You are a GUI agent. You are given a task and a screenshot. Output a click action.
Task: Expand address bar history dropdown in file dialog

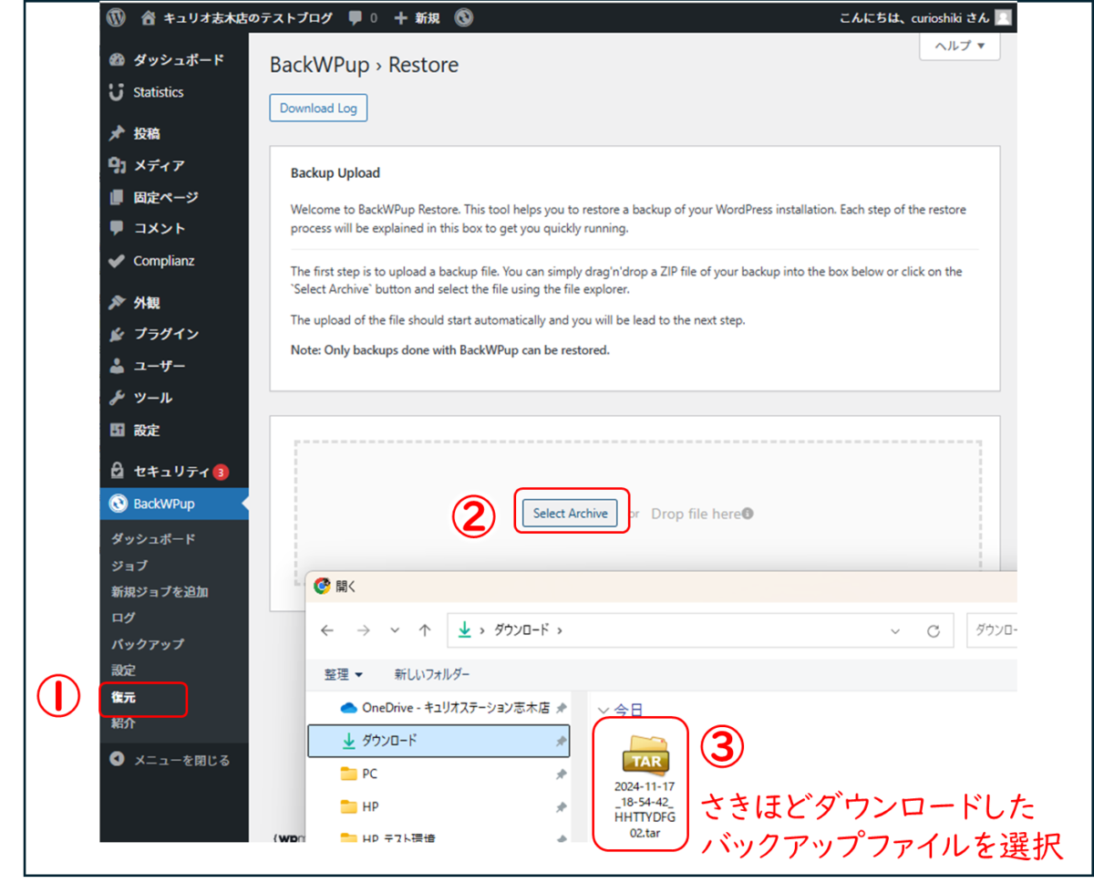[895, 630]
